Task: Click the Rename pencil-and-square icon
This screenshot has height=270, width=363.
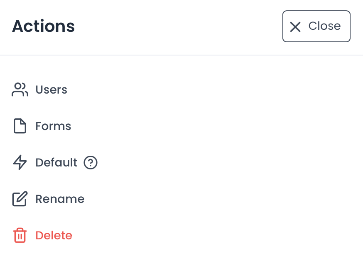Action: 20,199
